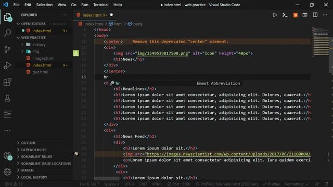Click the wrench icon in Emmet suggestion
This screenshot has width=333, height=187.
112,83
